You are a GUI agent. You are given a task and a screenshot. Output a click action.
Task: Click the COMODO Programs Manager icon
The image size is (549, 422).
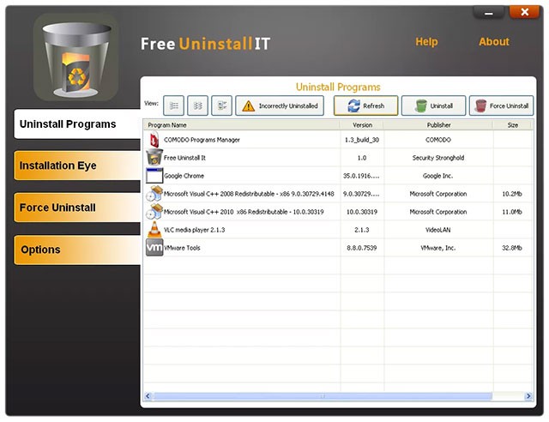(x=154, y=139)
